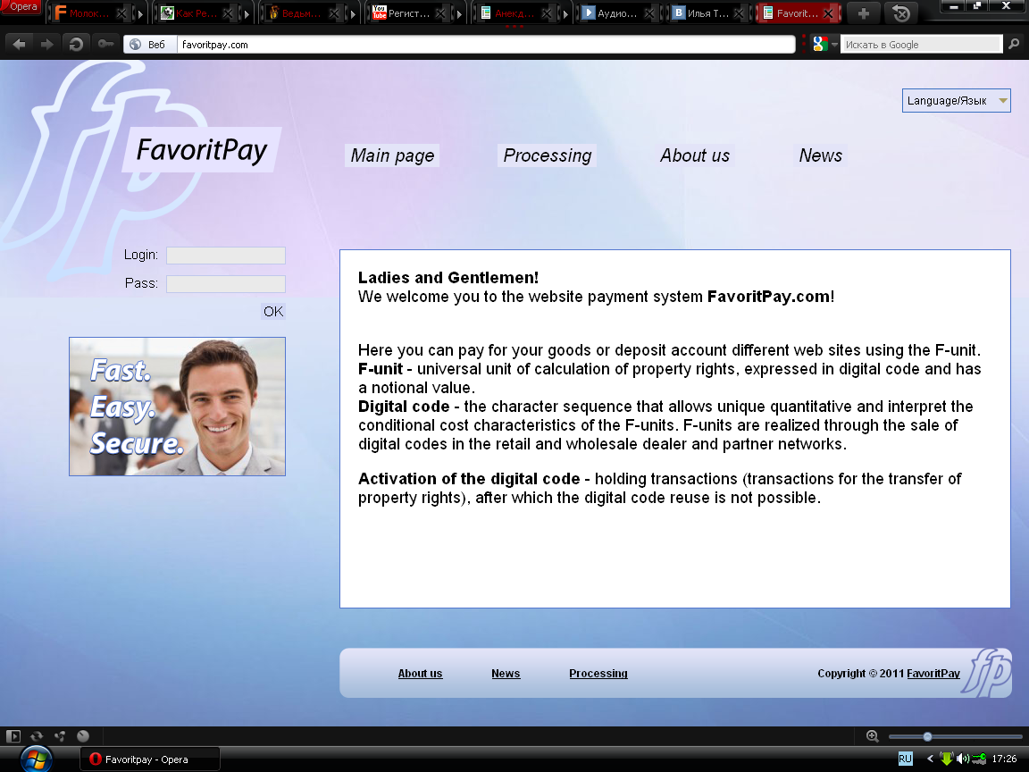Submit login with the OK button
Screen dimensions: 1029x772
point(273,311)
